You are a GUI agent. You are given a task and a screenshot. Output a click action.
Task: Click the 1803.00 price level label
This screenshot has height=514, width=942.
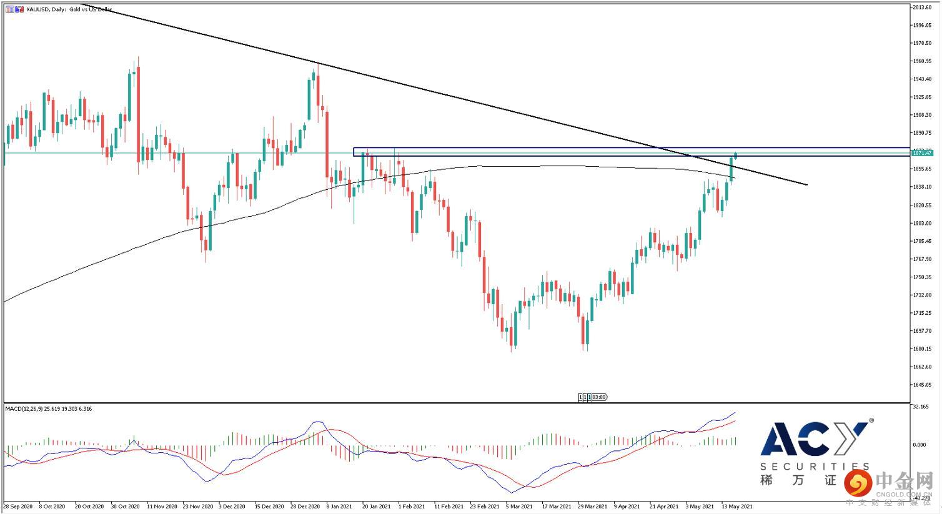923,223
